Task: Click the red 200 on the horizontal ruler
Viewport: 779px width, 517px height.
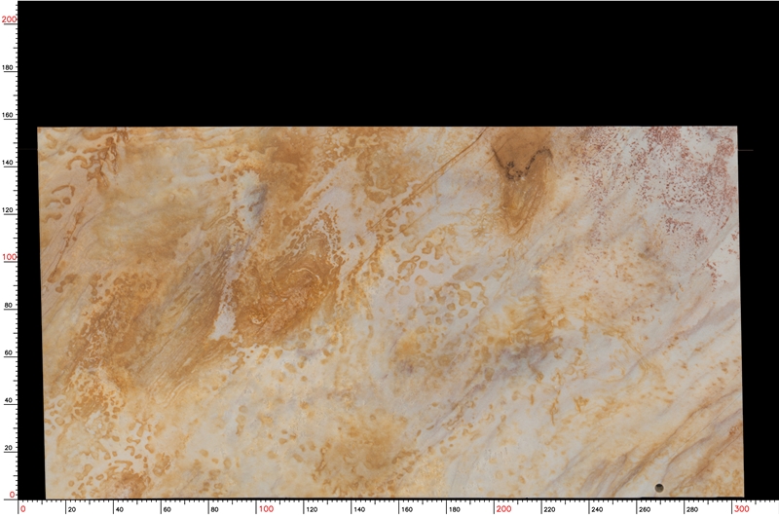Action: [503, 509]
